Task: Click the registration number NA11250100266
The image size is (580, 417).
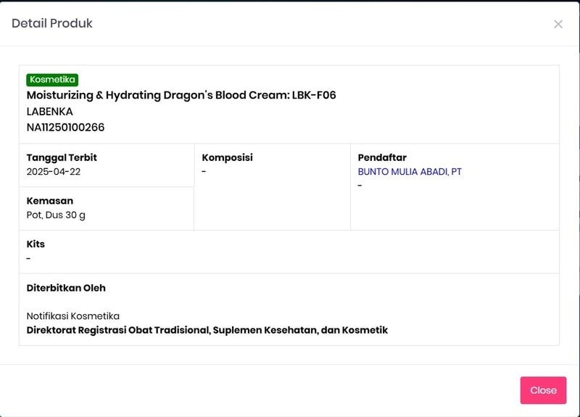Action: (66, 128)
